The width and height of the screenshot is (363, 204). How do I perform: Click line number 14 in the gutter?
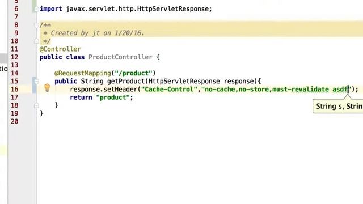click(x=14, y=73)
